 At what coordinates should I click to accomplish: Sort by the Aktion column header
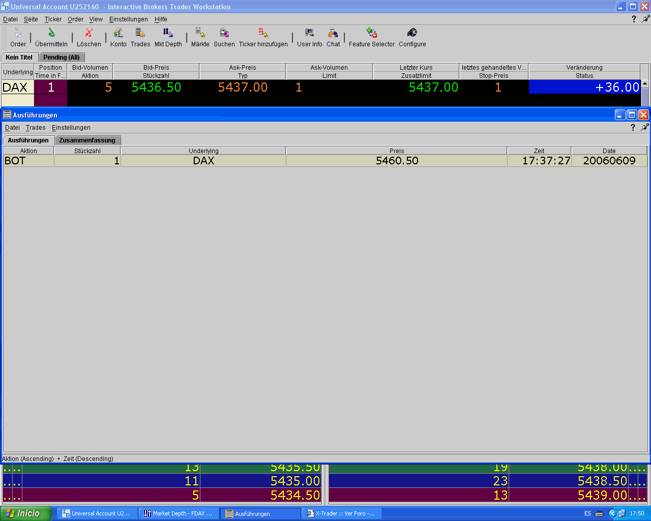pyautogui.click(x=28, y=151)
